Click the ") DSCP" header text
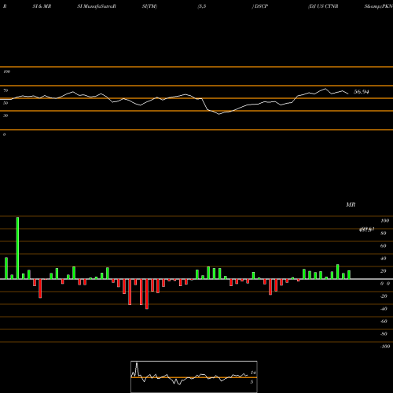This screenshot has height=393, width=393. (260, 6)
